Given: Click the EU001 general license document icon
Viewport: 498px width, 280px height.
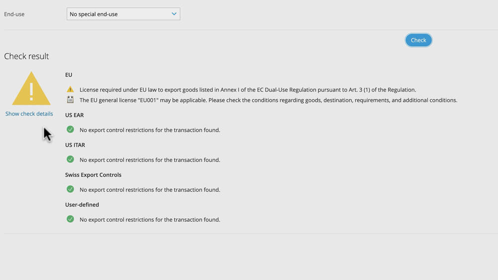Looking at the screenshot, I should tap(70, 100).
